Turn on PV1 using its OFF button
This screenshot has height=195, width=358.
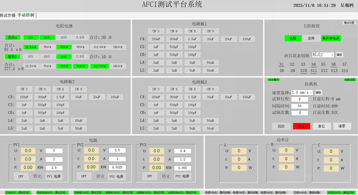coord(21,176)
